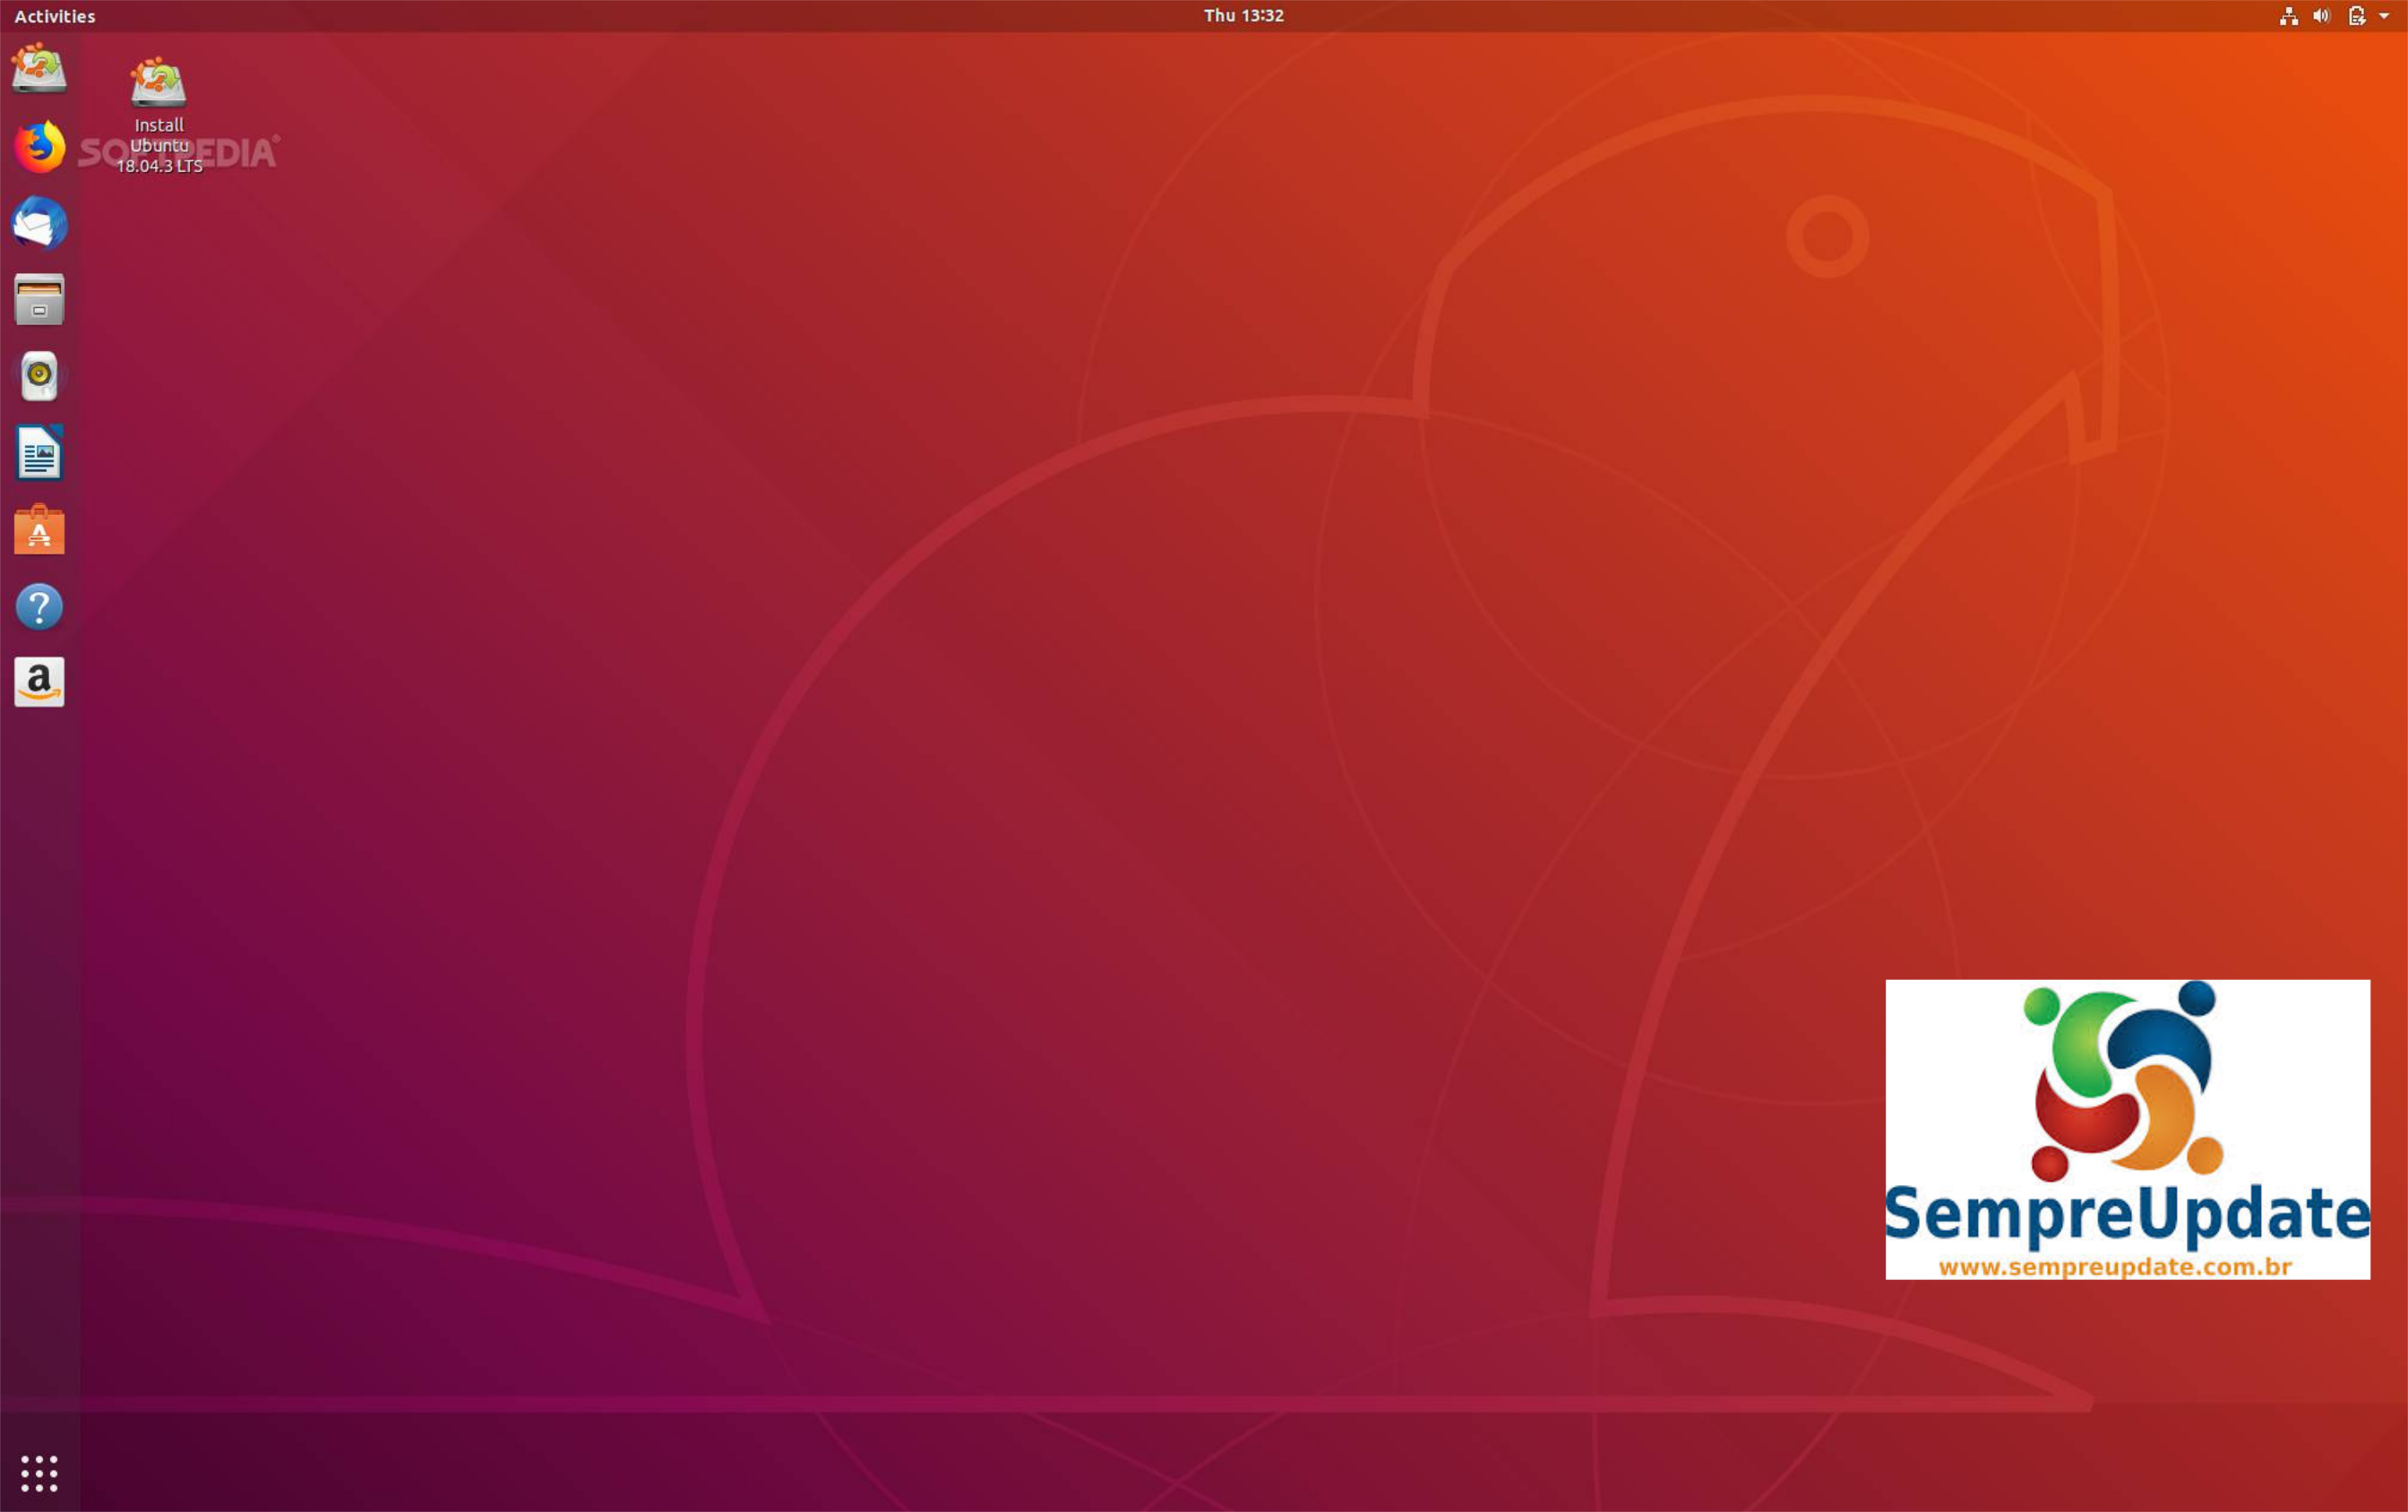
Task: Open the Thu 13:32 clock menu
Action: tap(1243, 15)
